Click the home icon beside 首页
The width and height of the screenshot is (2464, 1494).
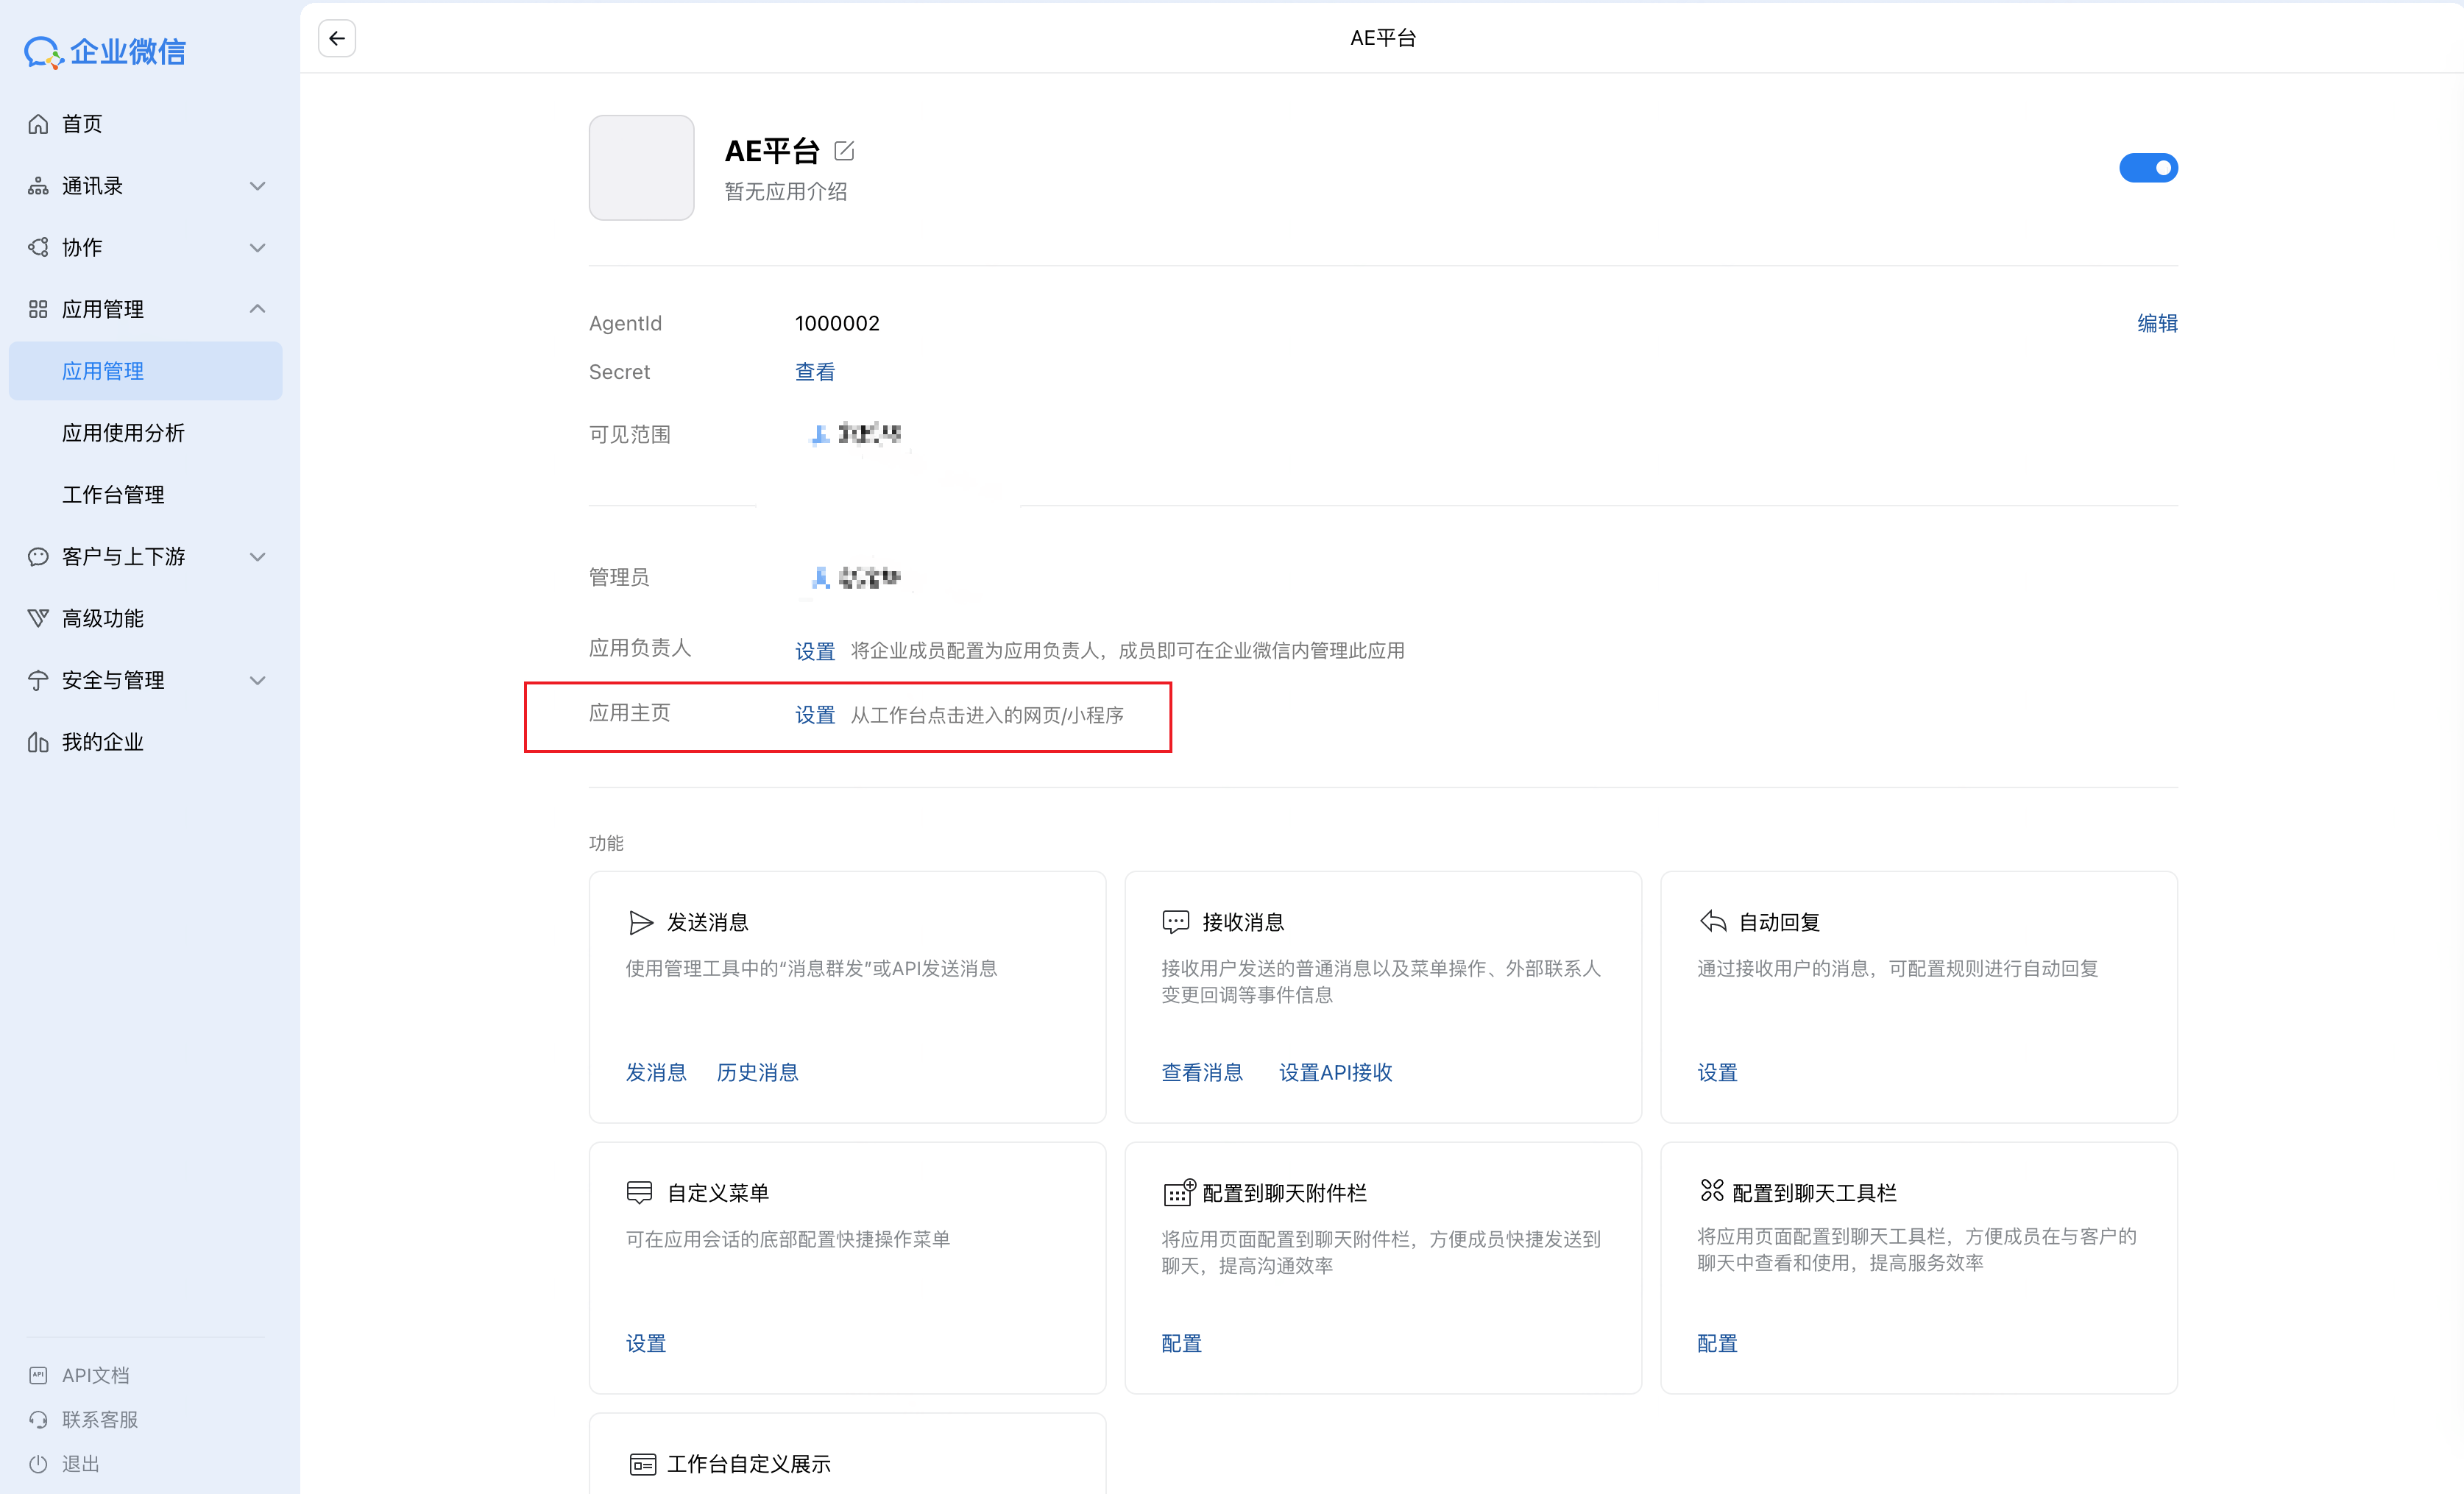tap(38, 124)
